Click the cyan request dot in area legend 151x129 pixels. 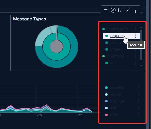pyautogui.click(x=106, y=88)
